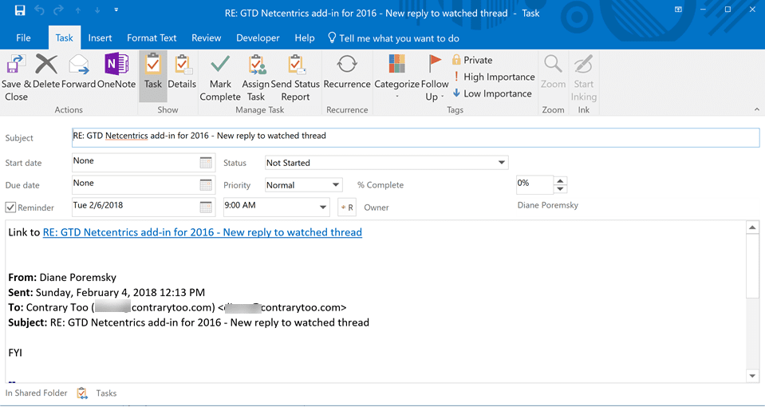This screenshot has height=407, width=765.
Task: Collapse the ribbon with chevron
Action: tap(757, 109)
